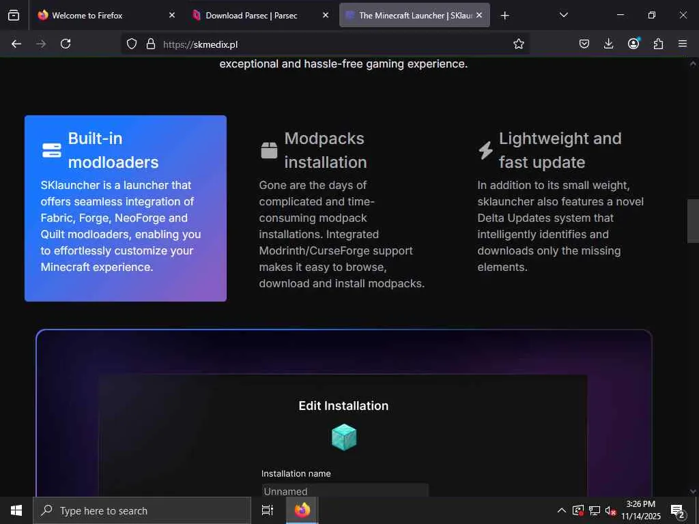The image size is (699, 524).
Task: Click the Edit Installation title text
Action: 344,406
